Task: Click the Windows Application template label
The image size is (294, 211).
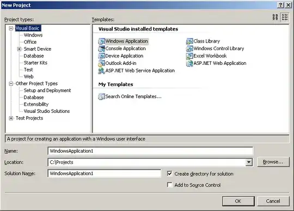Action: pyautogui.click(x=127, y=41)
